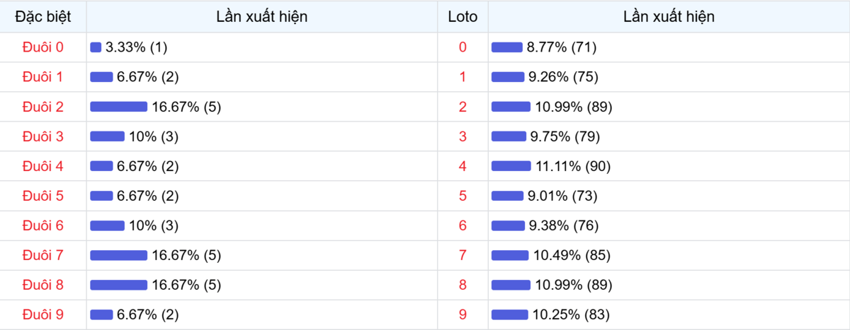Select the 'Đuôi 2' label
Image resolution: width=850 pixels, height=330 pixels.
pos(43,107)
